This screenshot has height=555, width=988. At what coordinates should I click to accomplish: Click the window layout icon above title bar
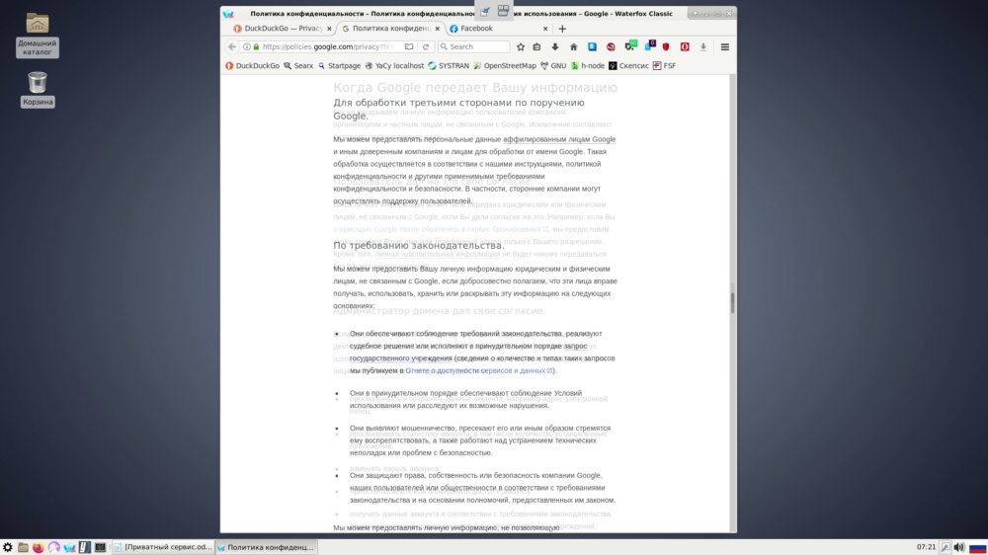pyautogui.click(x=503, y=10)
